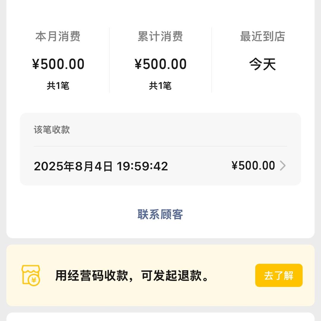Viewport: 321px width, 321px height.
Task: Click the 最近到店 section
Action: coord(262,37)
